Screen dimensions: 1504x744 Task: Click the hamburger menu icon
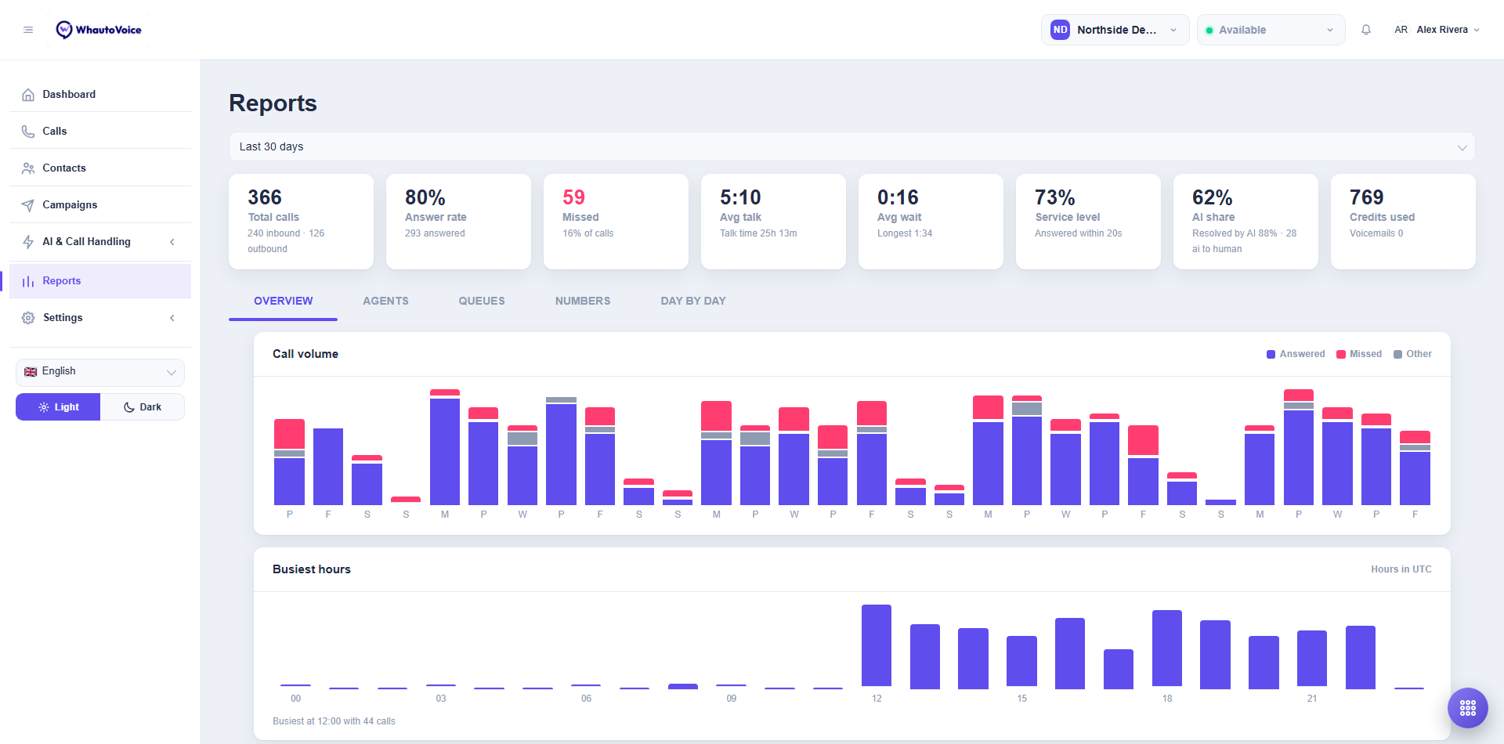[28, 30]
